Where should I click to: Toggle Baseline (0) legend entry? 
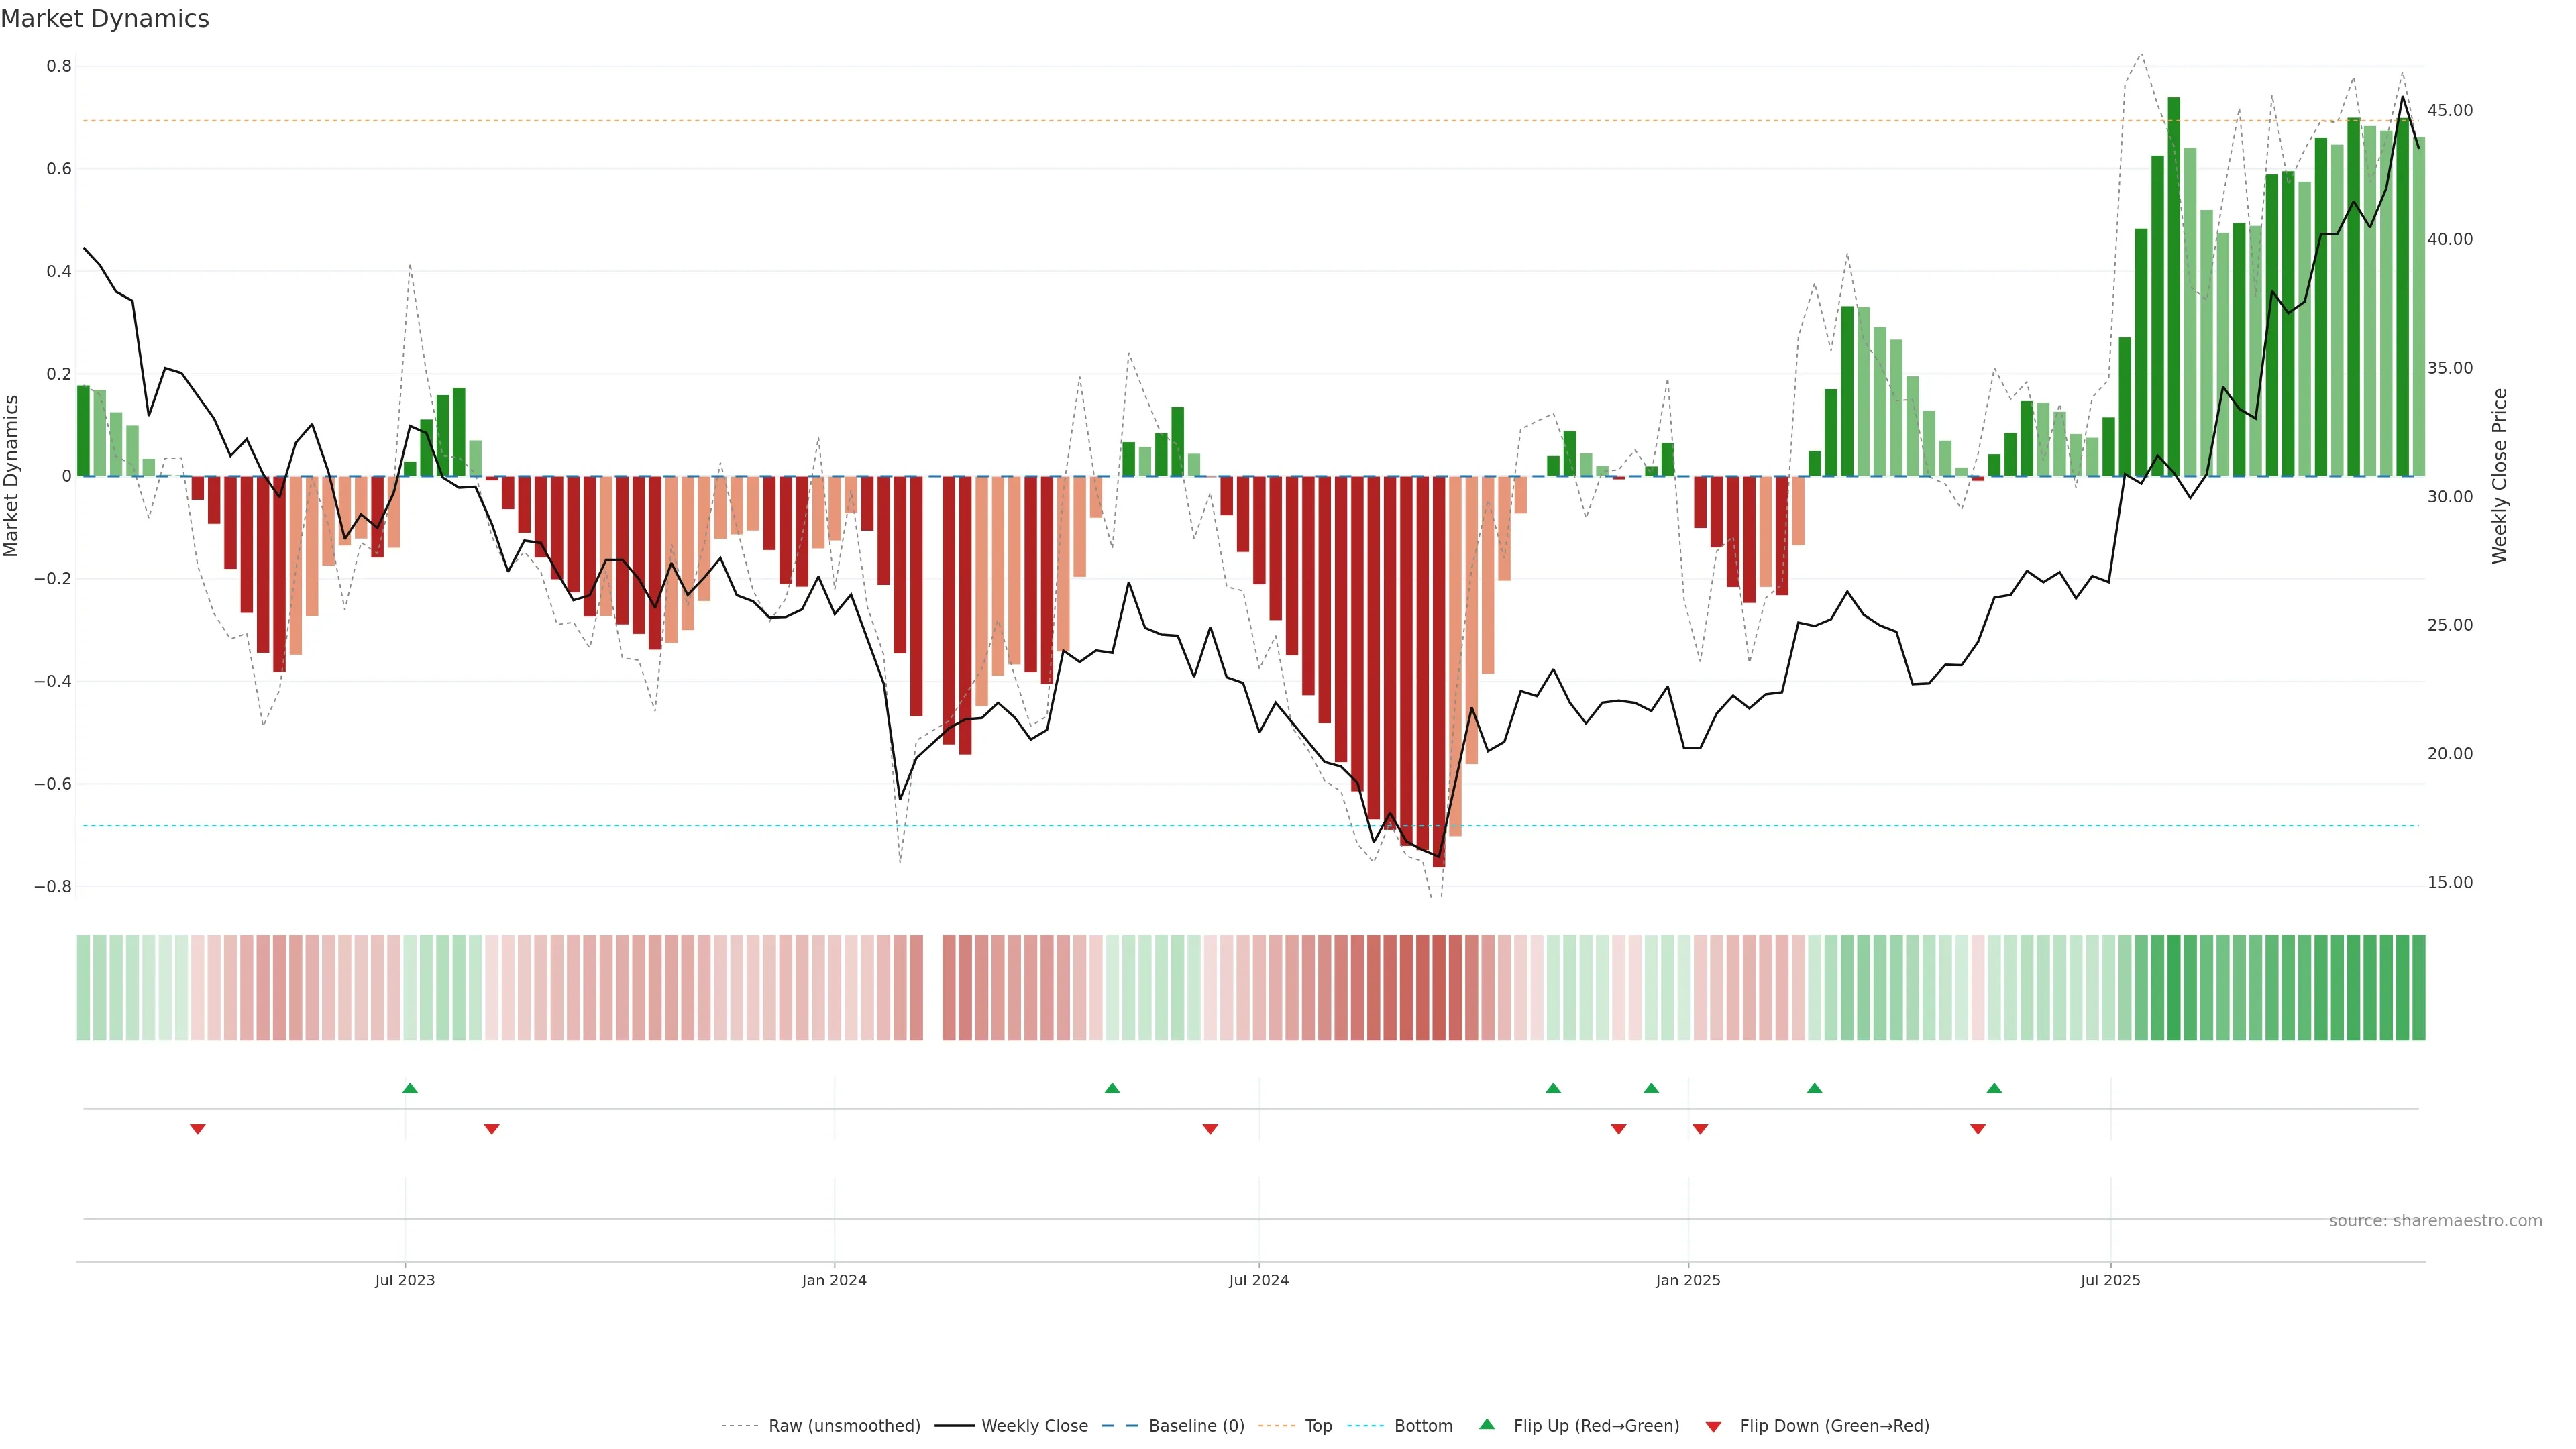tap(1196, 1426)
